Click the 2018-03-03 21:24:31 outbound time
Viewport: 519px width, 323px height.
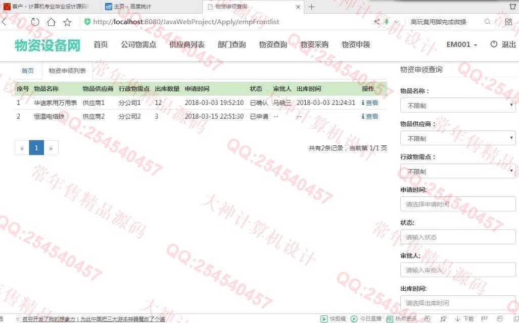(325, 103)
